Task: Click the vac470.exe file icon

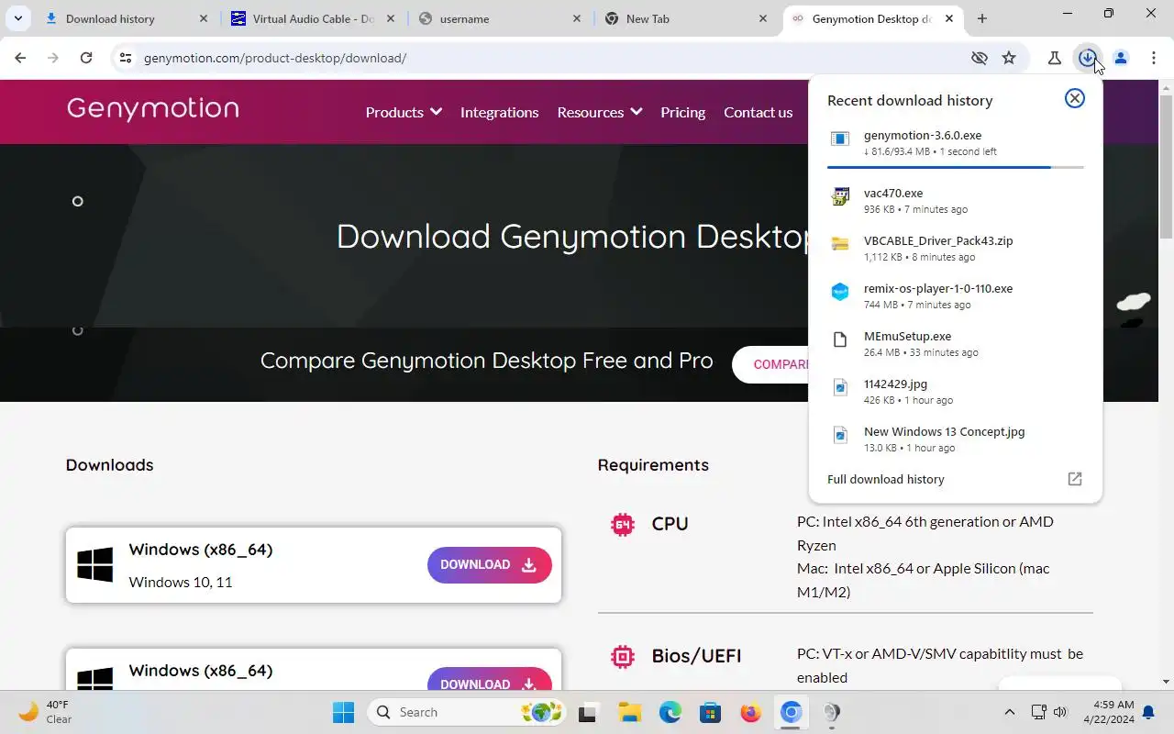Action: tap(839, 196)
